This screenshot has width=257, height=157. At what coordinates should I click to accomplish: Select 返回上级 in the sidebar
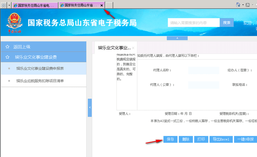pos(44,47)
